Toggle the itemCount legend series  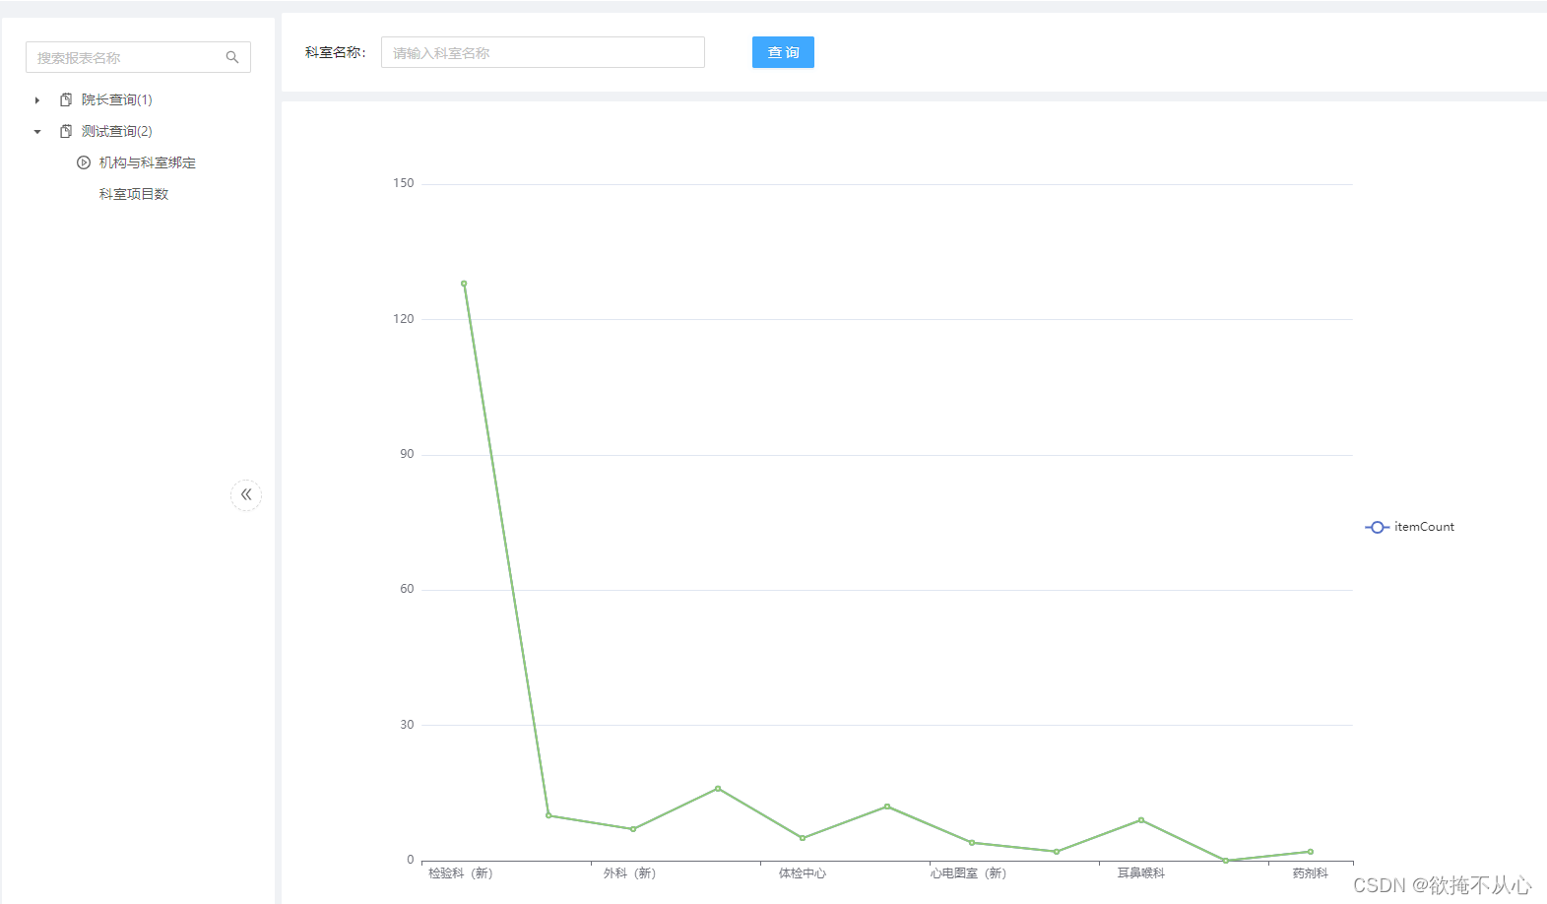tap(1409, 527)
